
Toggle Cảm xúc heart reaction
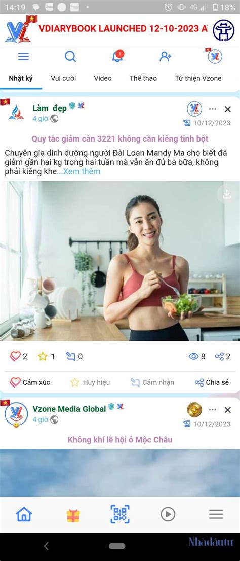click(30, 382)
